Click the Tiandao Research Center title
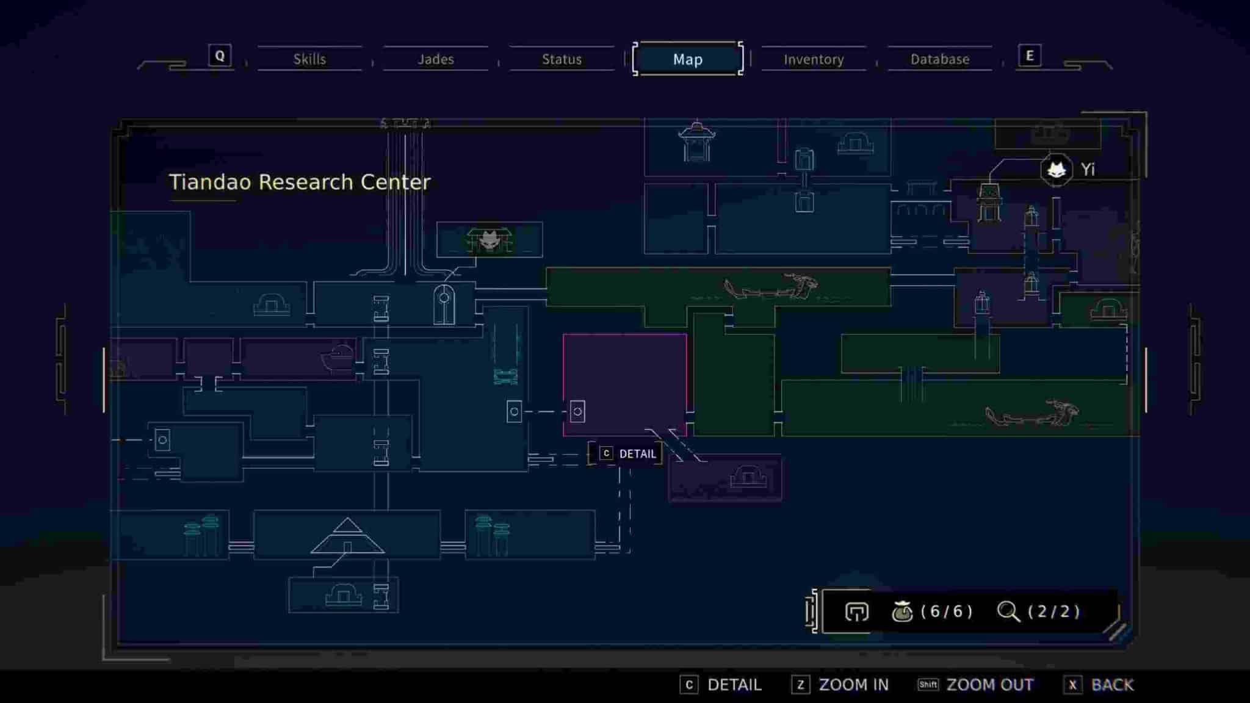1250x703 pixels. click(x=300, y=182)
